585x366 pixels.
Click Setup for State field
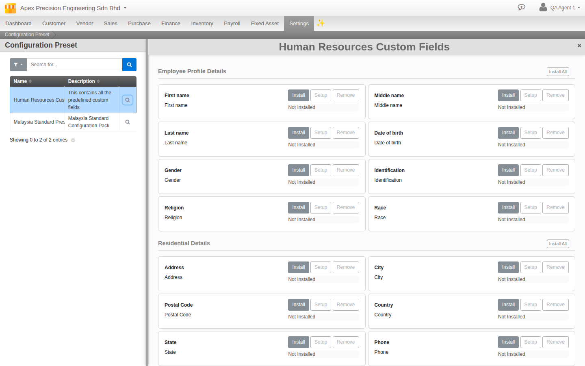coord(321,342)
